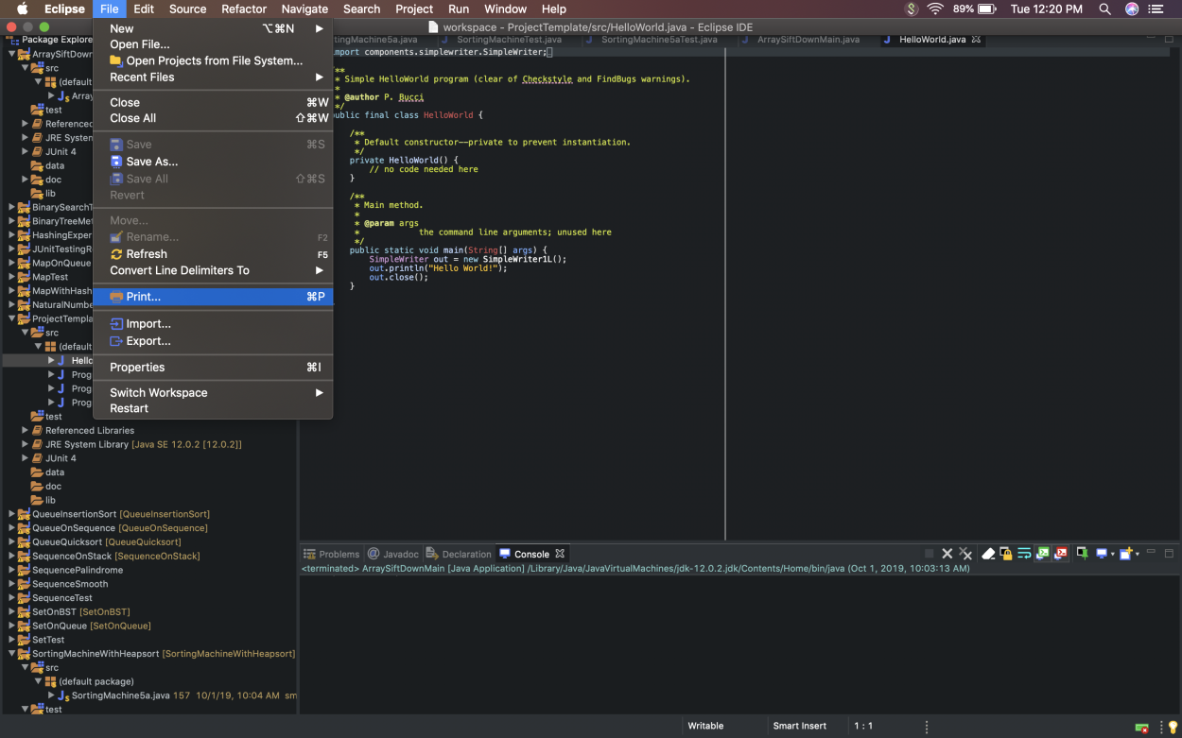Image resolution: width=1182 pixels, height=738 pixels.
Task: Click the Spotlight search magnifier icon
Action: [1104, 9]
